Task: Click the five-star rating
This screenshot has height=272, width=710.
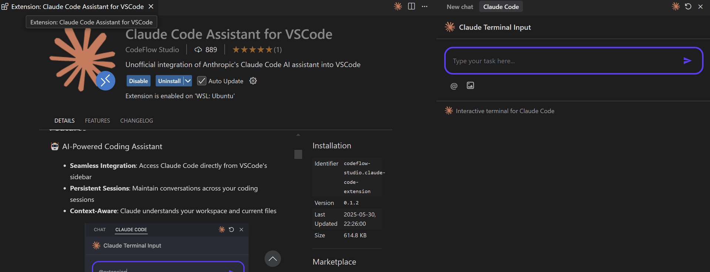Action: tap(252, 50)
